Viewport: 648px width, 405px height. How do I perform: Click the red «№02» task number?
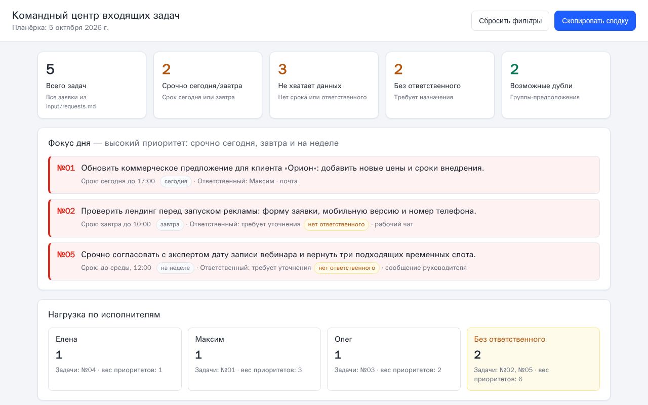pos(66,211)
